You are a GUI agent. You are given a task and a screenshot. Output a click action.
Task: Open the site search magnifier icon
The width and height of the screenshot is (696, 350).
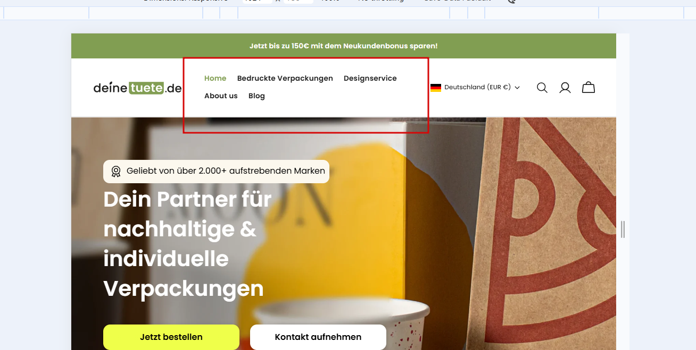point(542,88)
